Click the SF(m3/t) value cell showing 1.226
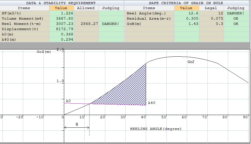The image size is (251, 144). pos(61,13)
